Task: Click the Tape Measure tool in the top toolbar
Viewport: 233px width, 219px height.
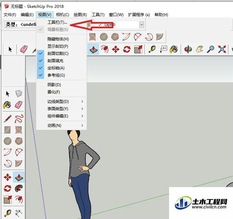Action: tap(152, 49)
